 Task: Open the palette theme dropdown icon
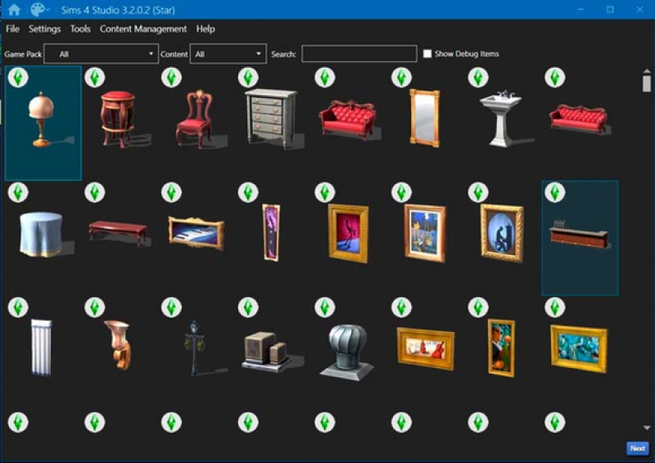[x=40, y=10]
